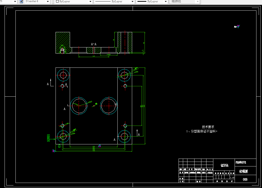Viewport: 262px width, 188px height.
Task: Select the drawing number 008
Action: tap(245, 179)
